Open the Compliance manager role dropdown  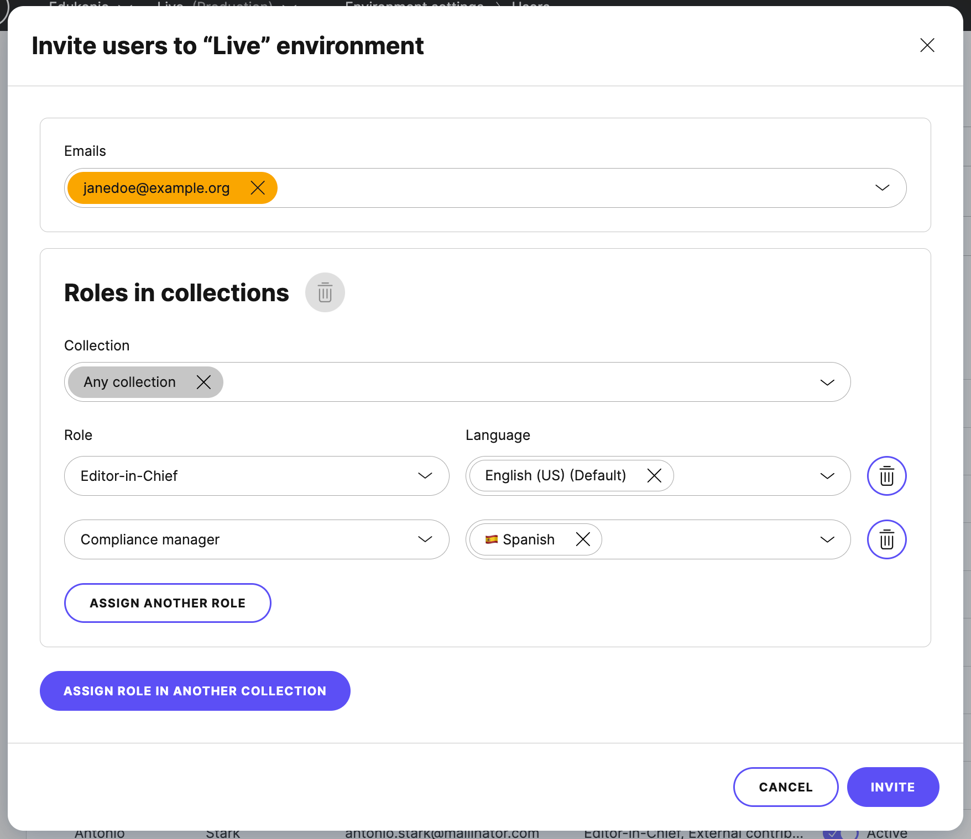click(425, 539)
